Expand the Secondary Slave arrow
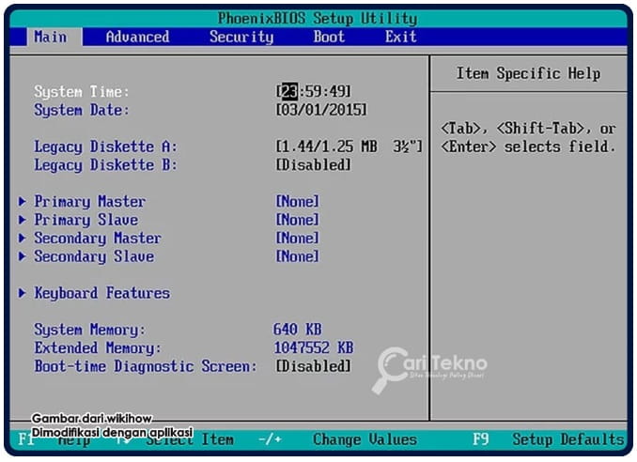637x462 pixels. click(23, 256)
